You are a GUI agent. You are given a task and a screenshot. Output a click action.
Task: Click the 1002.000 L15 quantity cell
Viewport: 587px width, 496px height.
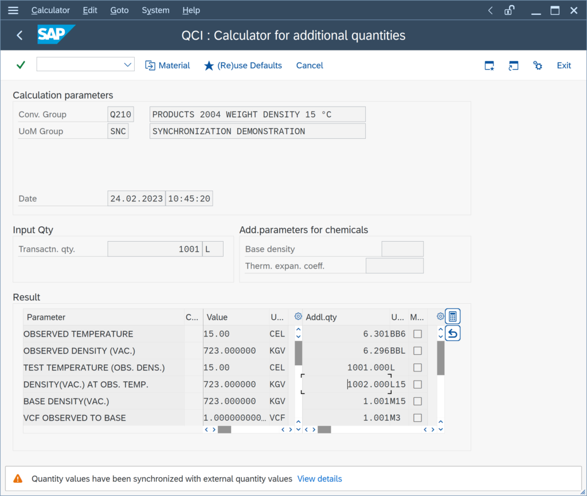tap(346, 384)
